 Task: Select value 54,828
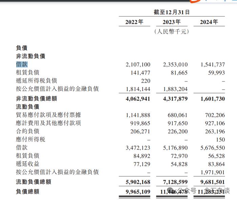pos(179,164)
